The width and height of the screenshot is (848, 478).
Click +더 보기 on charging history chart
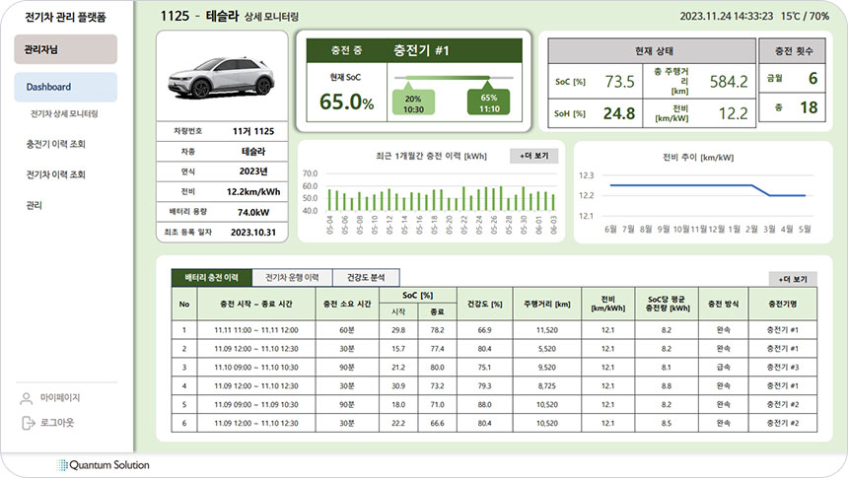pyautogui.click(x=534, y=156)
